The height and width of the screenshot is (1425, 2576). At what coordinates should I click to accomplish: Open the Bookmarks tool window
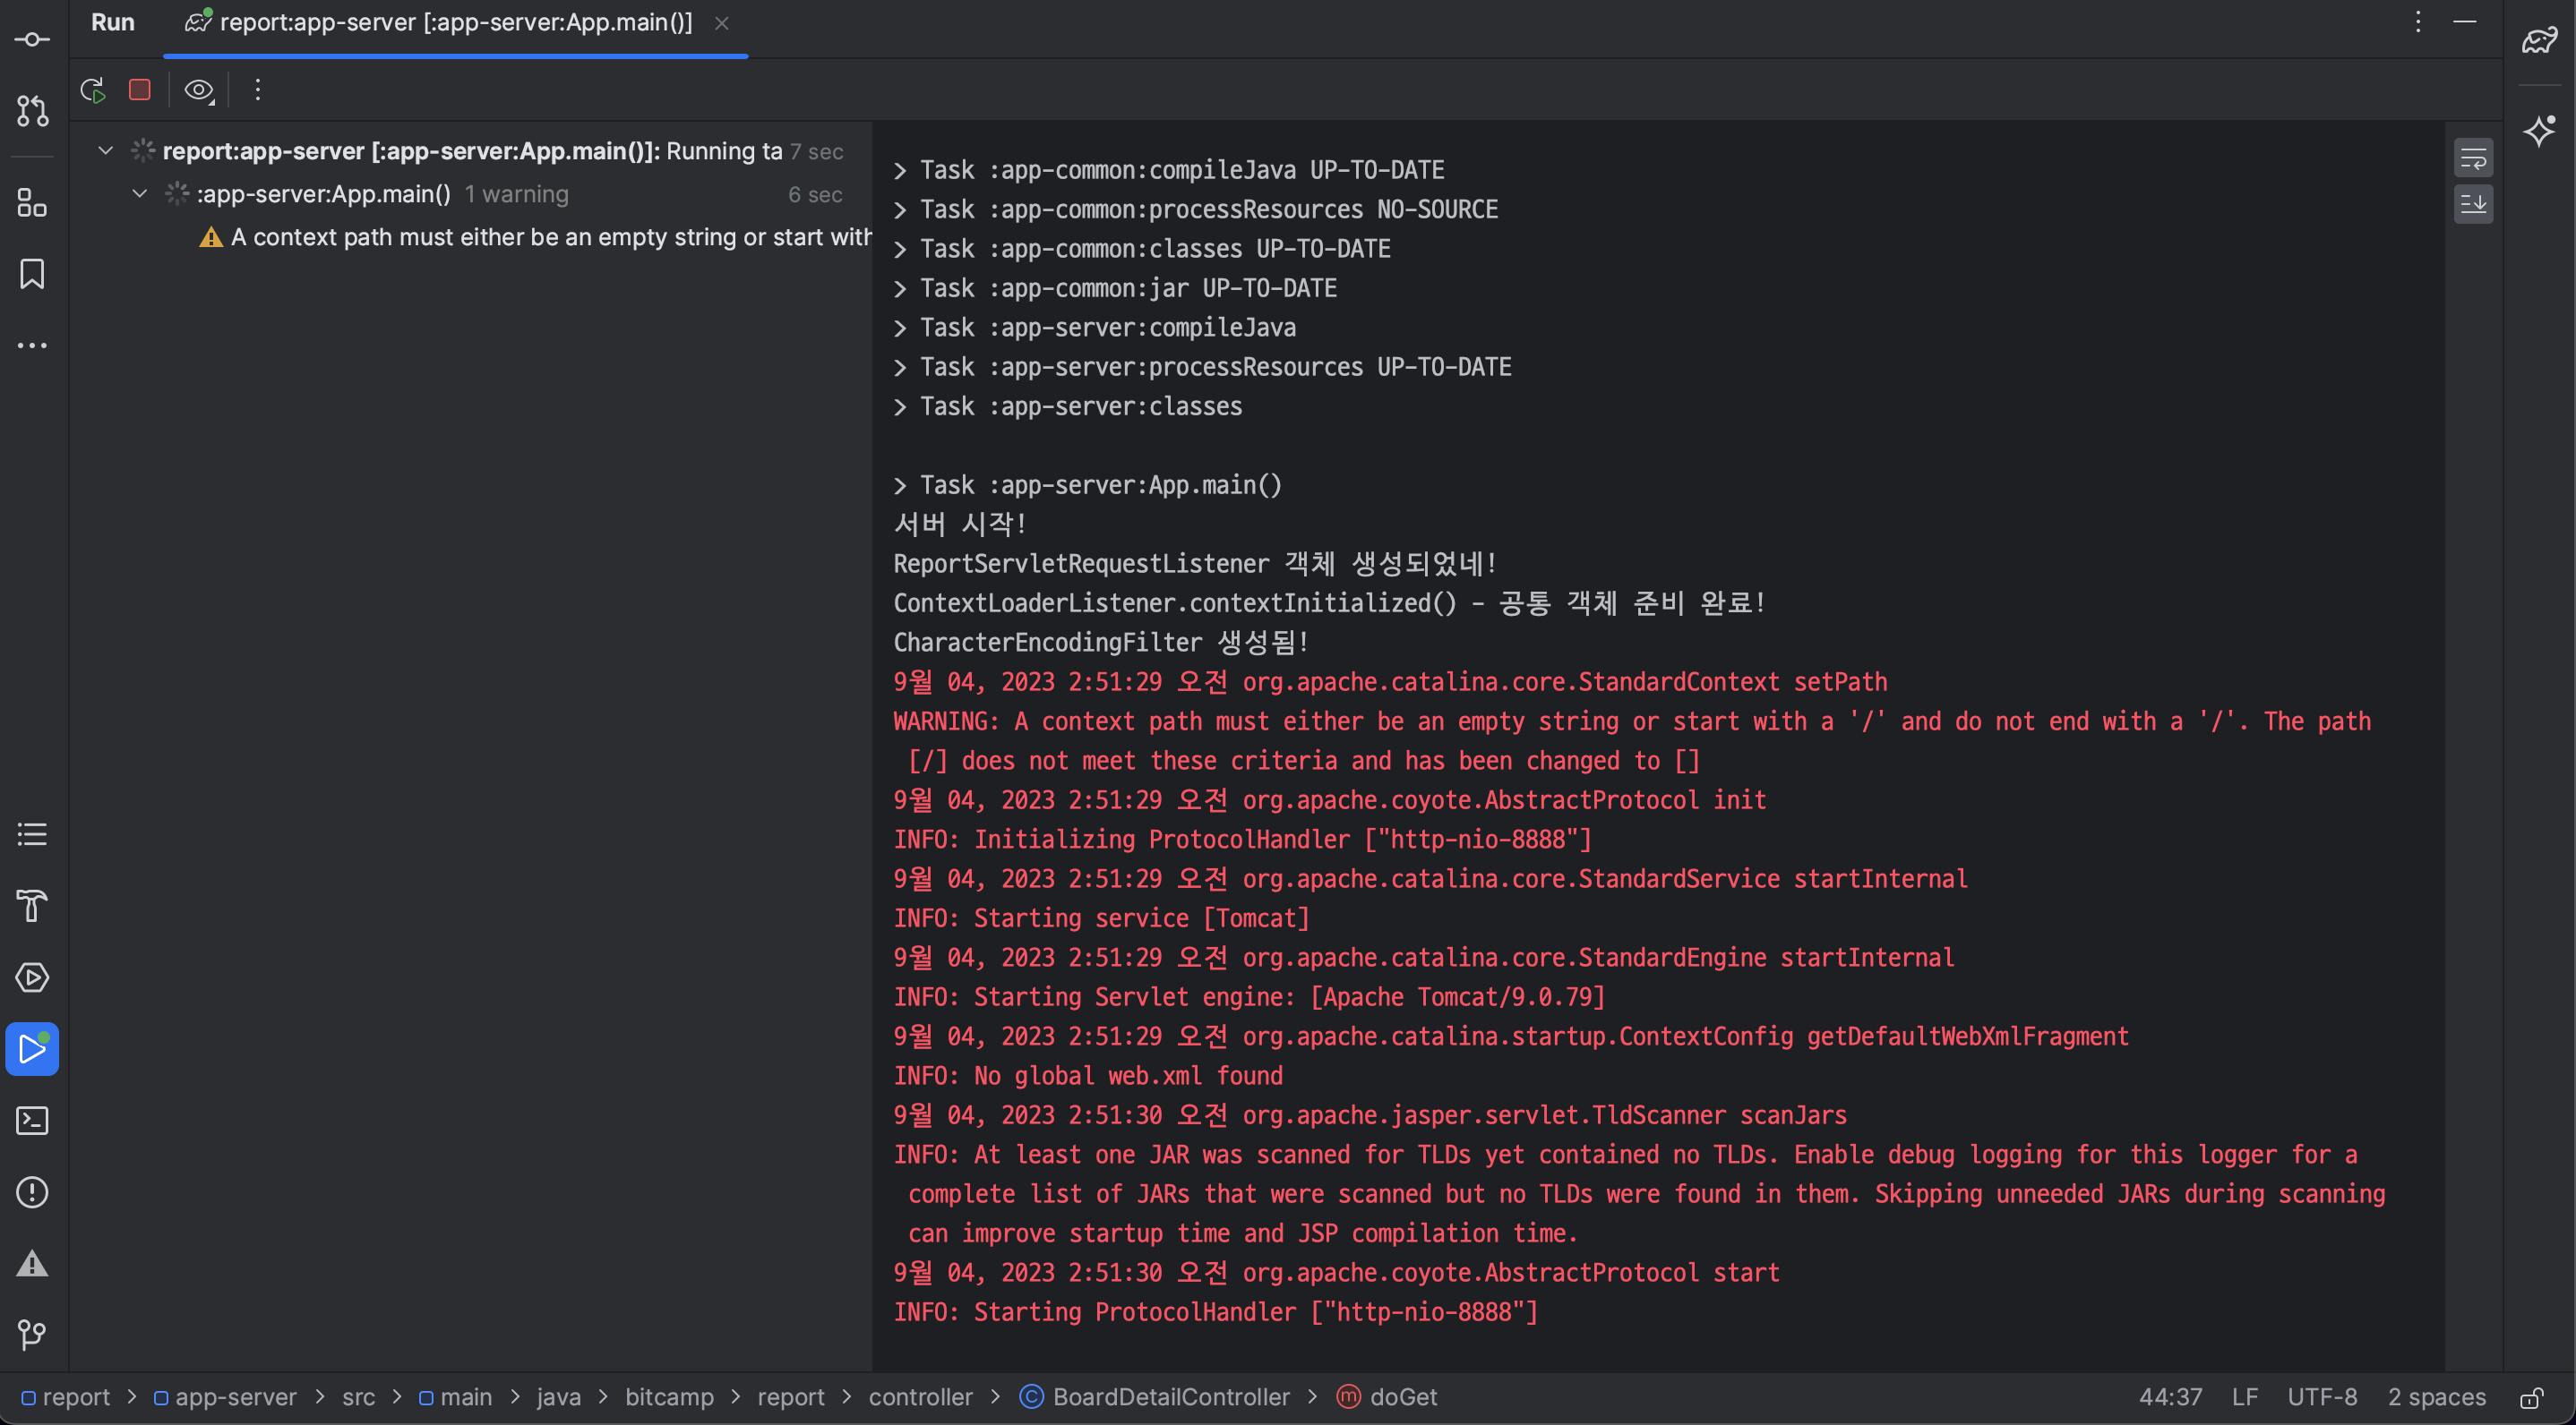32,274
